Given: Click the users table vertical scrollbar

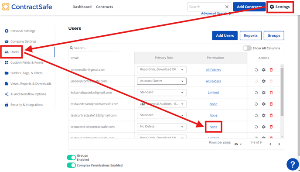Looking at the screenshot, I should (282, 92).
